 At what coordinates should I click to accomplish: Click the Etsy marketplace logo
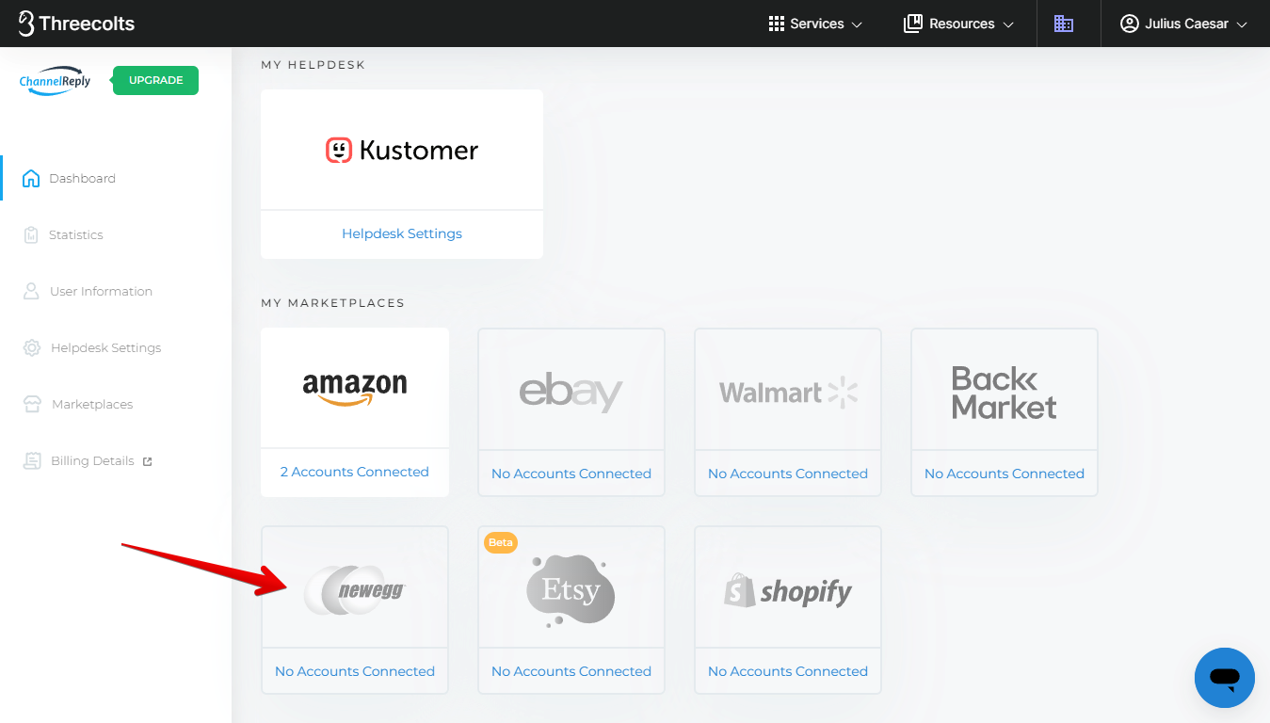click(x=571, y=590)
